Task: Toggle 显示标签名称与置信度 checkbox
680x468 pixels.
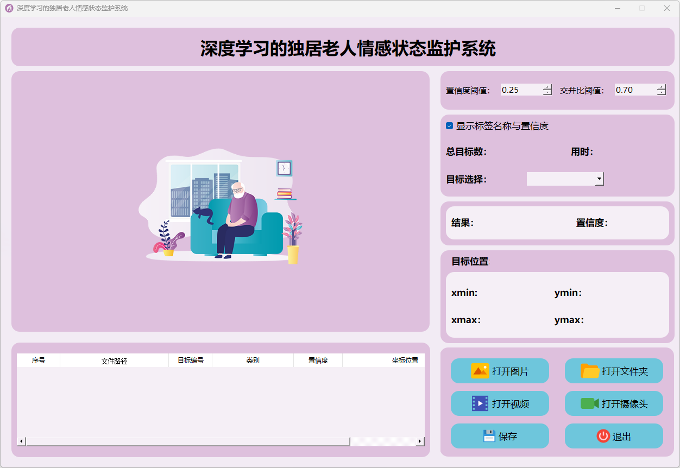Action: pyautogui.click(x=450, y=126)
